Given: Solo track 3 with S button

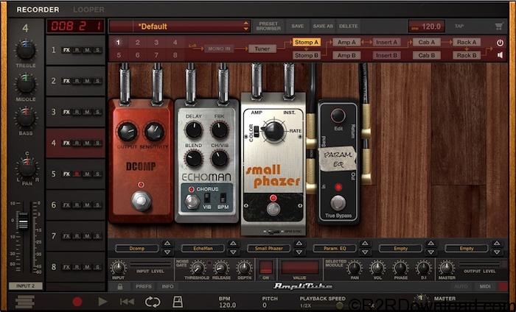Looking at the screenshot, I should click(x=97, y=112).
